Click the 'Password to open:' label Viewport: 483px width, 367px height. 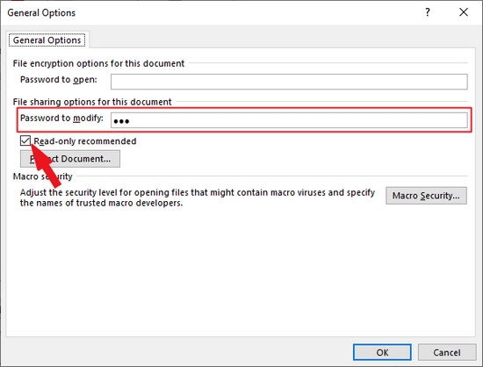pos(59,79)
